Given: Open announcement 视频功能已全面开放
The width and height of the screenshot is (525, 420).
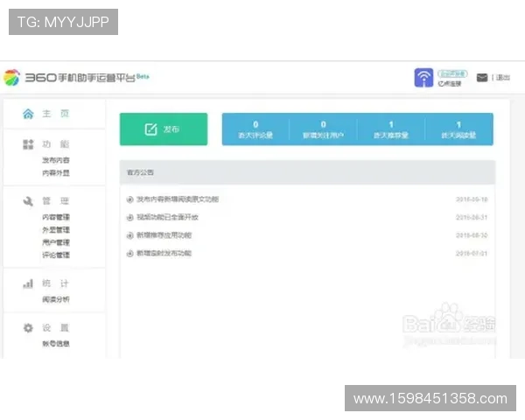Looking at the screenshot, I should (167, 217).
